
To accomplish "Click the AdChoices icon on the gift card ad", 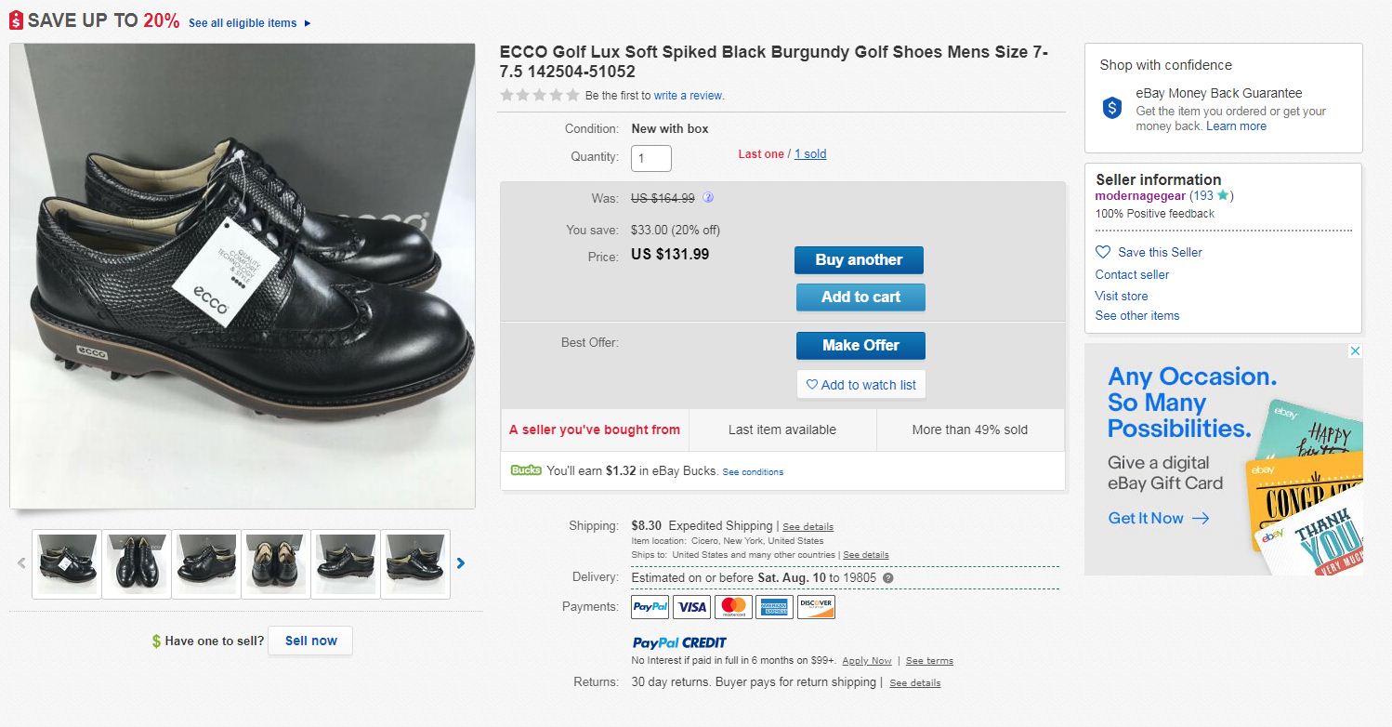I will click(x=1355, y=351).
